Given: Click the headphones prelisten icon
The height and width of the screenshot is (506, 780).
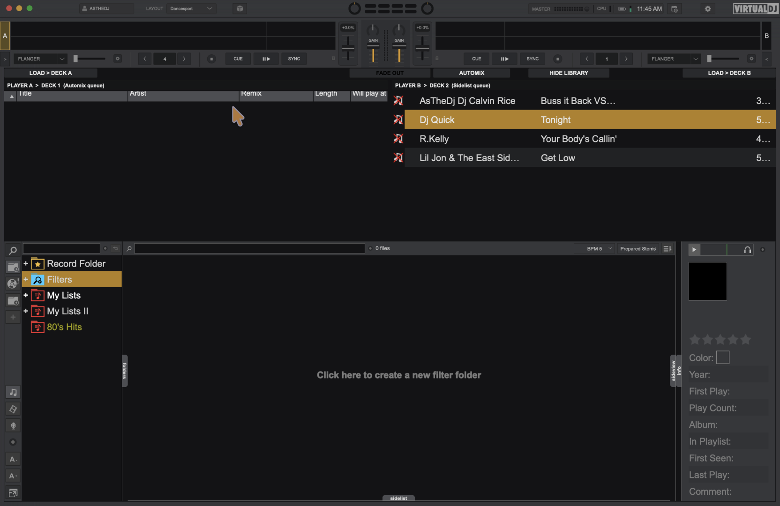Looking at the screenshot, I should (x=747, y=250).
